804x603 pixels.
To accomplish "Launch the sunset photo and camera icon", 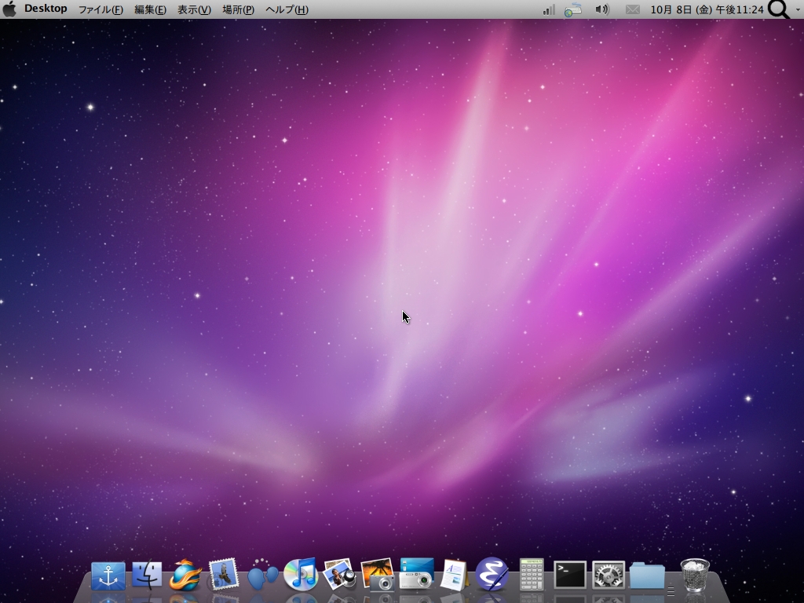I will point(378,574).
